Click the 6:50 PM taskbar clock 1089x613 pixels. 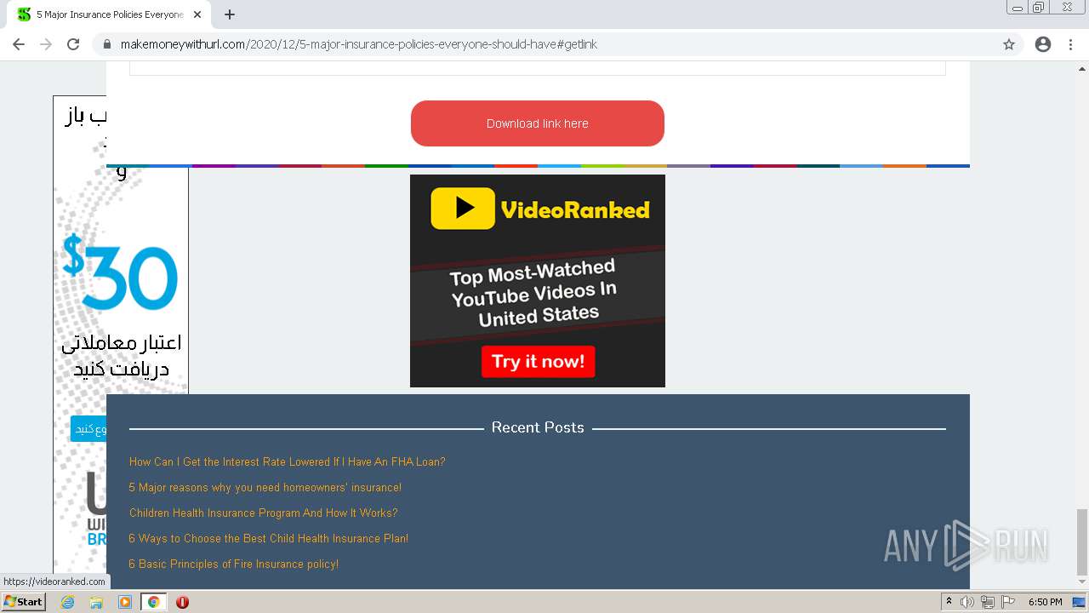pos(1046,602)
